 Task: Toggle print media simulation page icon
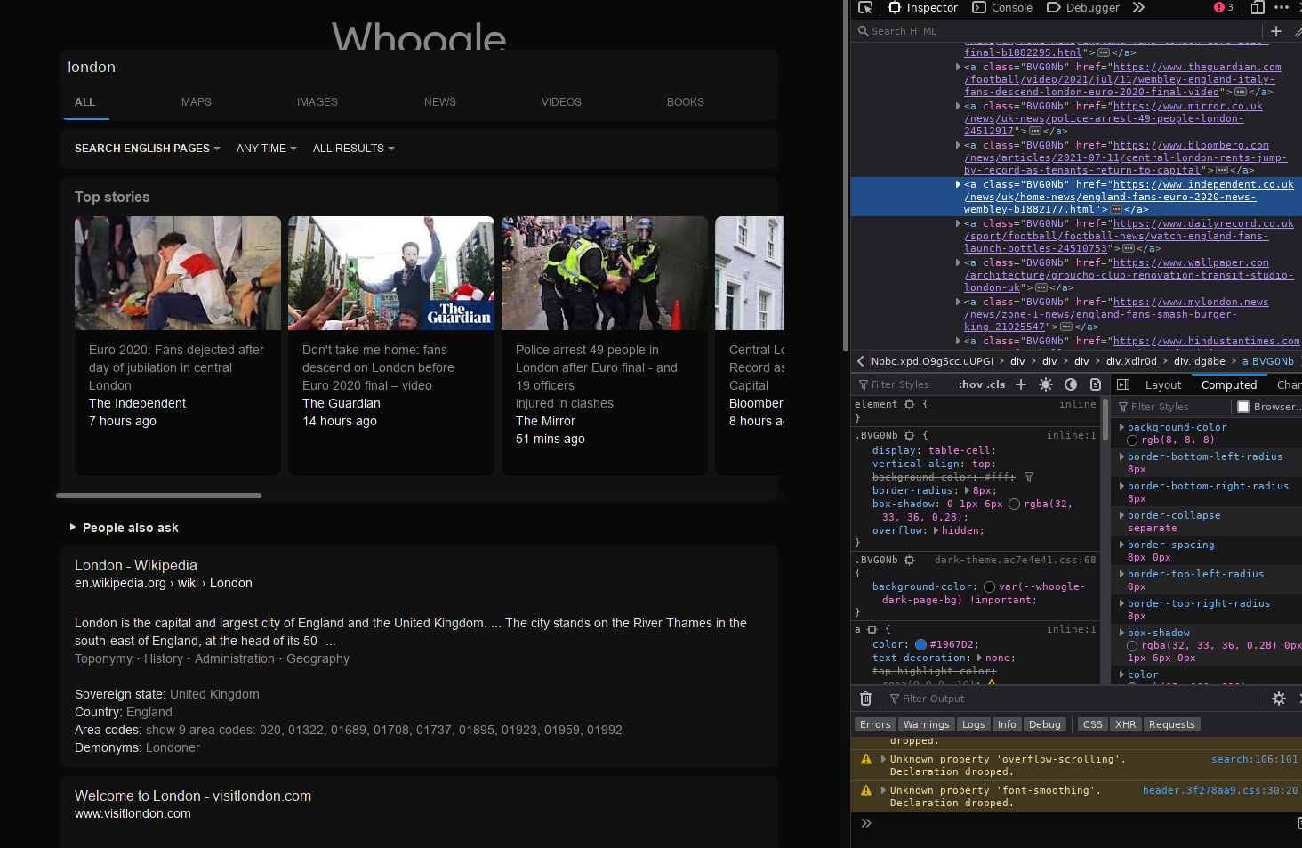1096,384
